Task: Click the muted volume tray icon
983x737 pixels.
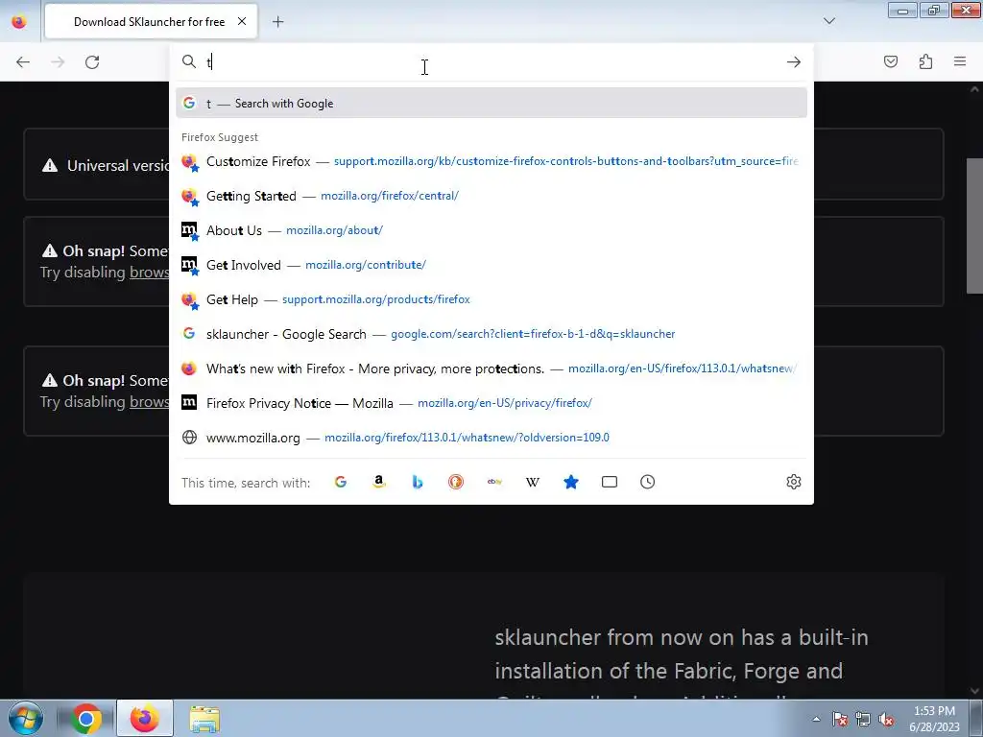Action: click(x=886, y=720)
